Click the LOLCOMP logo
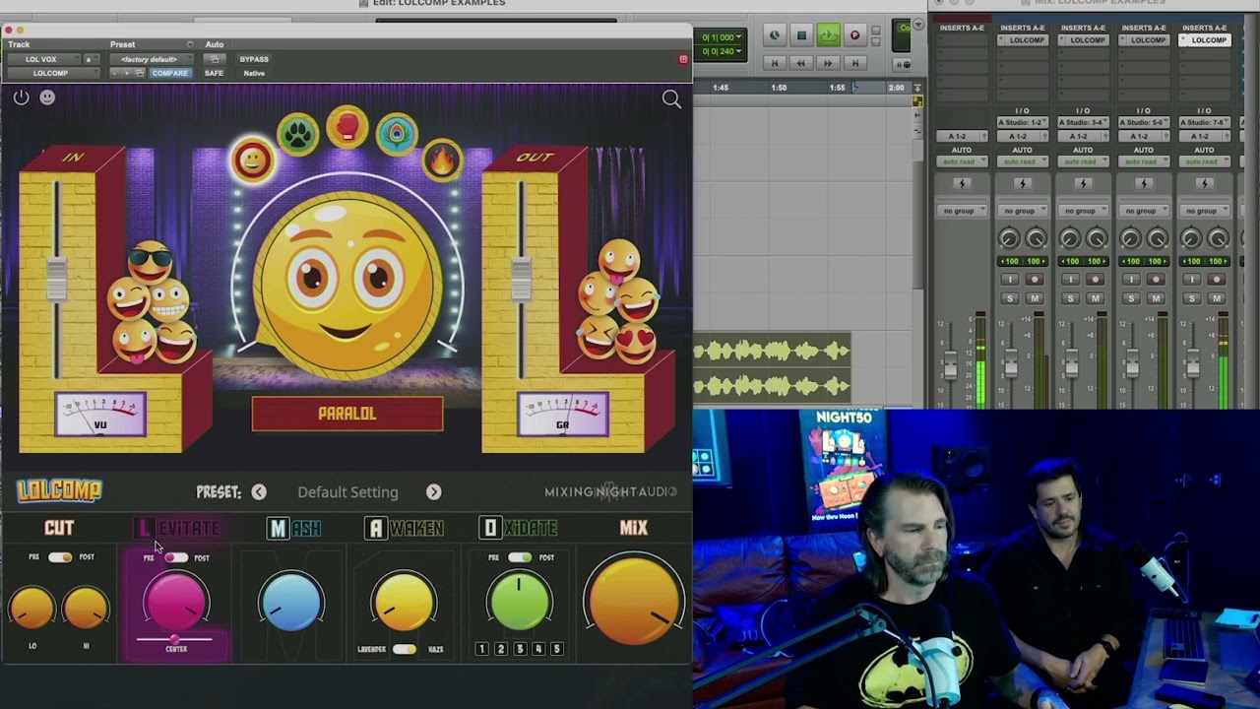The height and width of the screenshot is (709, 1260). (x=59, y=489)
